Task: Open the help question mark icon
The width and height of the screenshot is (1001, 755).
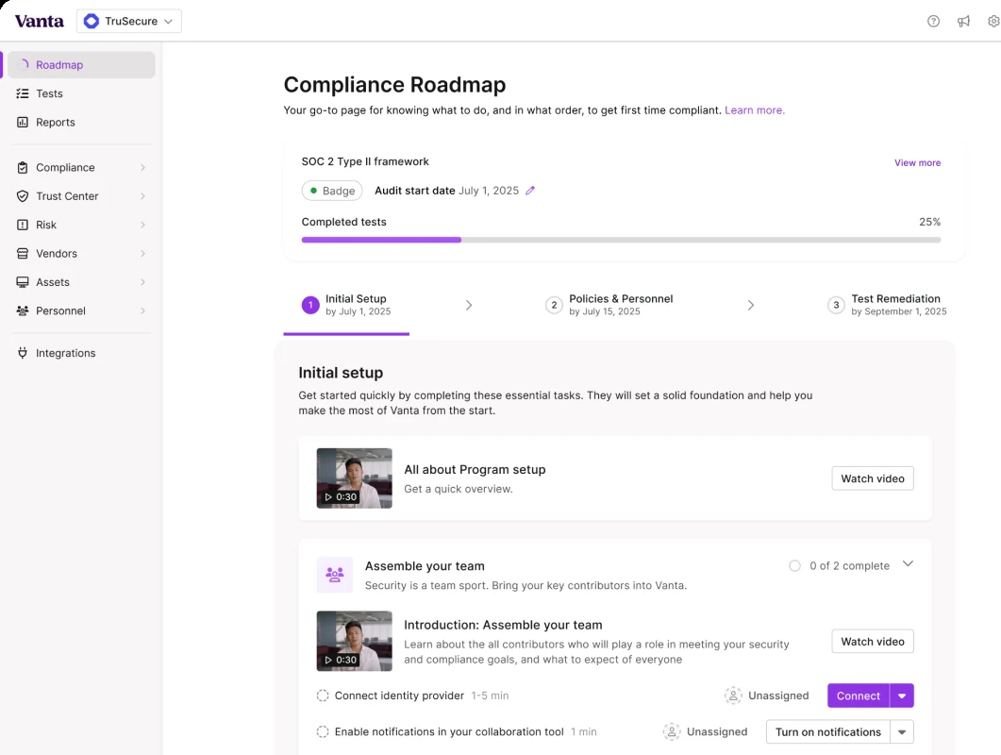Action: (x=933, y=21)
